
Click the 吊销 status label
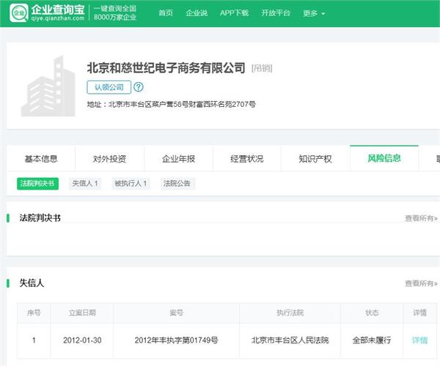pyautogui.click(x=262, y=68)
